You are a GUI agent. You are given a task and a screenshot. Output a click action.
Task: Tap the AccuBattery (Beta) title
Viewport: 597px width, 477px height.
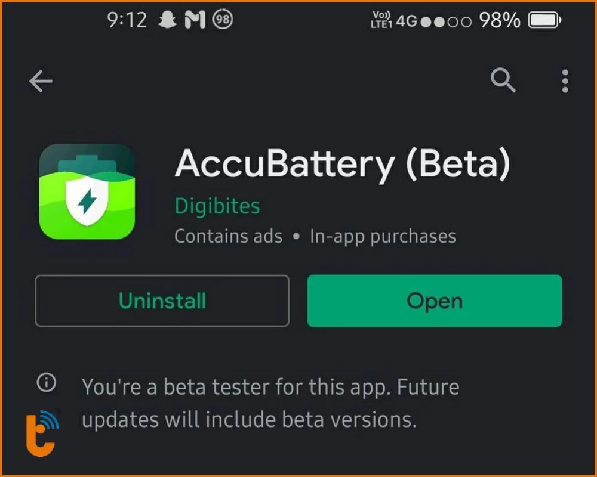point(343,163)
